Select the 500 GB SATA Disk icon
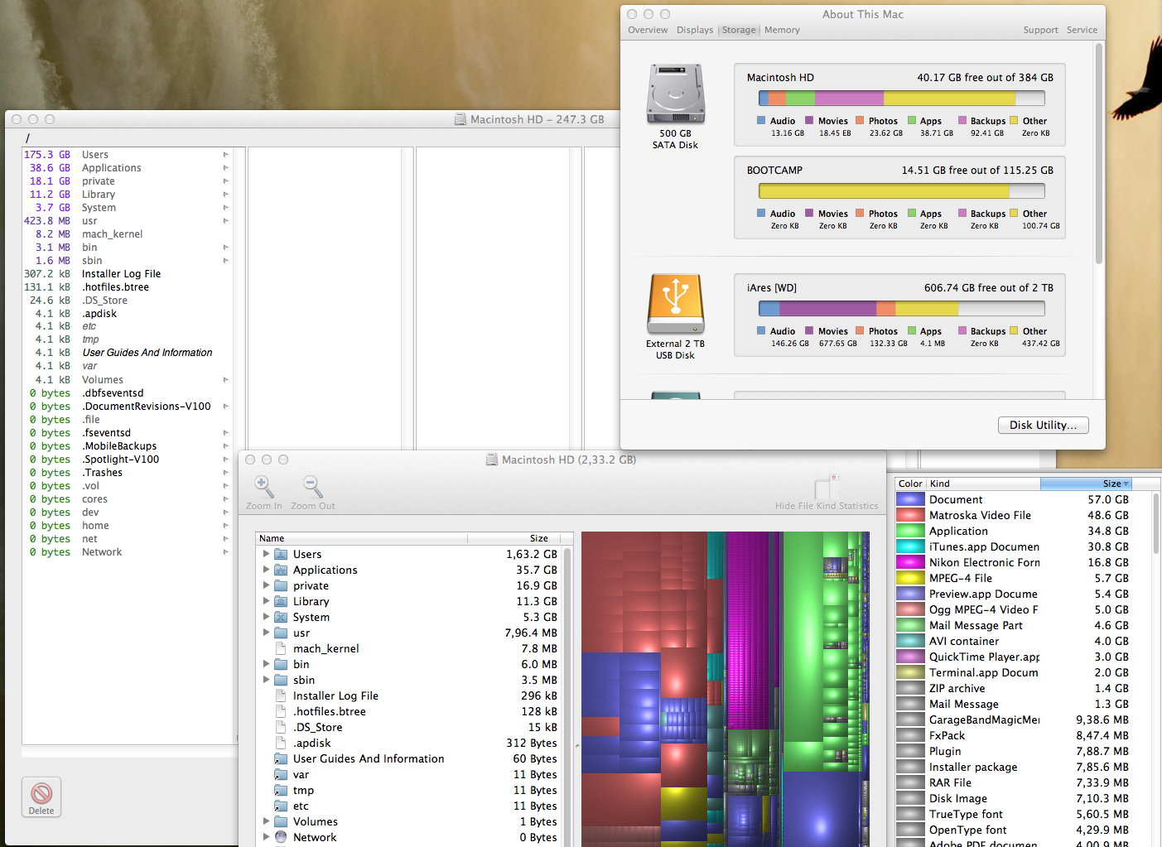The image size is (1162, 847). (675, 94)
